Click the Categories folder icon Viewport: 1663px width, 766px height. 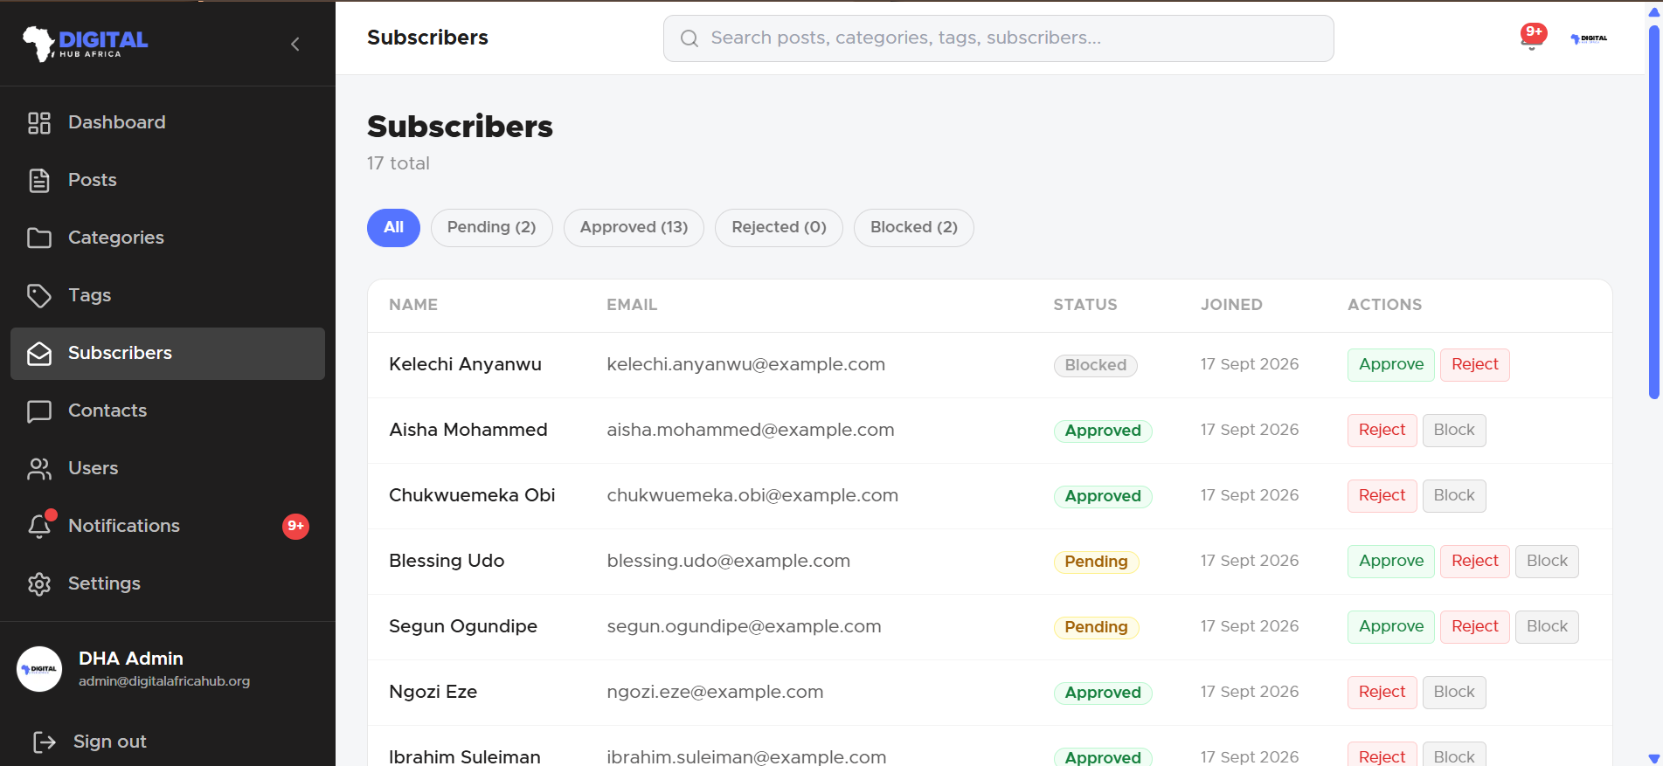(39, 238)
